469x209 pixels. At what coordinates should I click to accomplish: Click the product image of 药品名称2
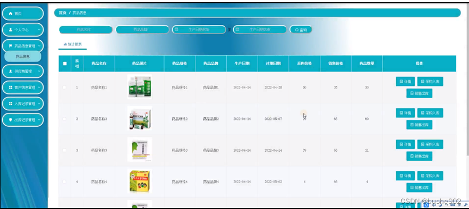pos(139,118)
